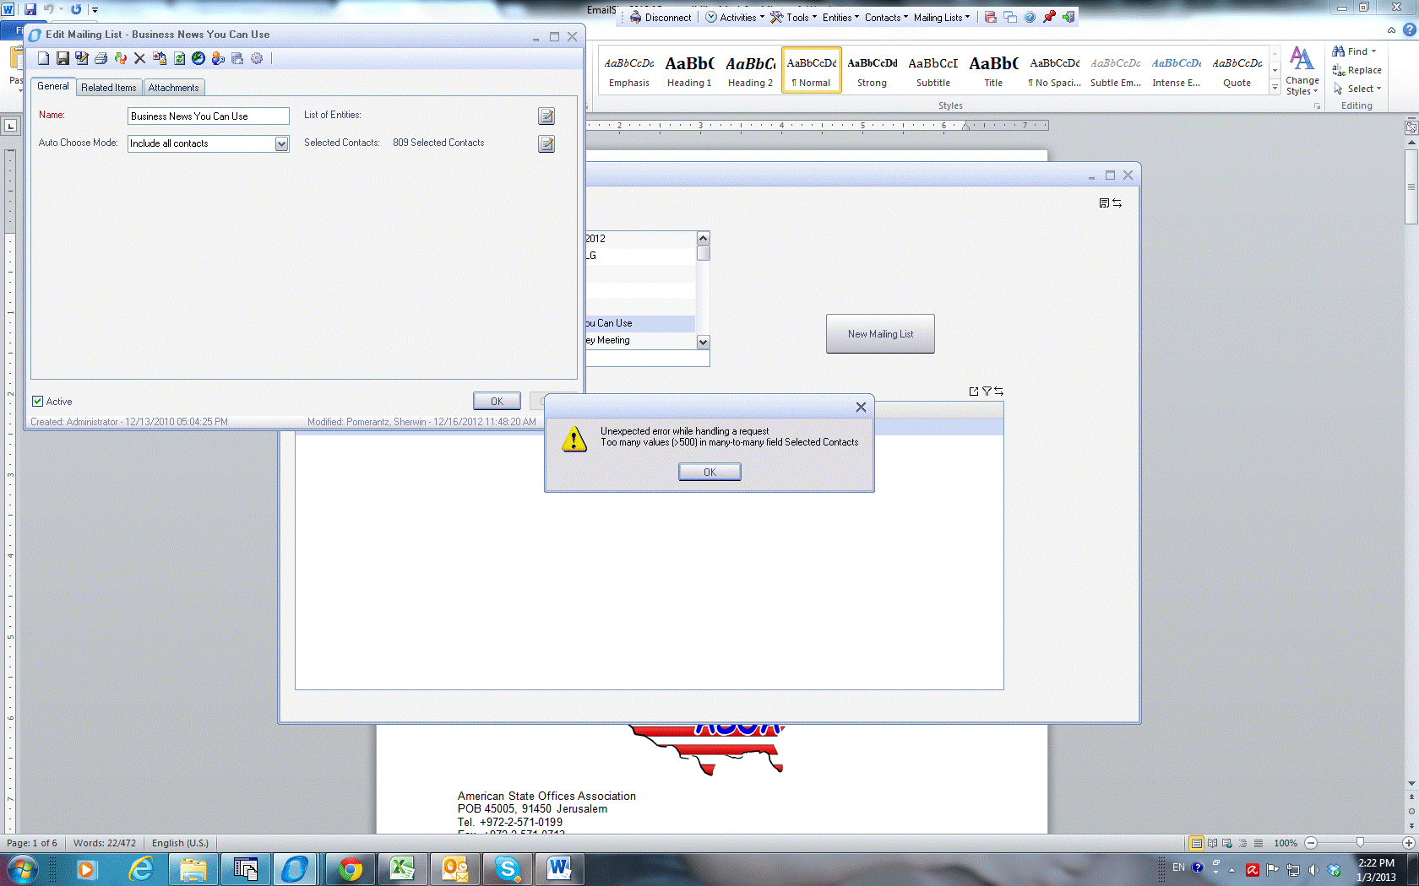
Task: Switch to the Attachments tab
Action: 174,88
